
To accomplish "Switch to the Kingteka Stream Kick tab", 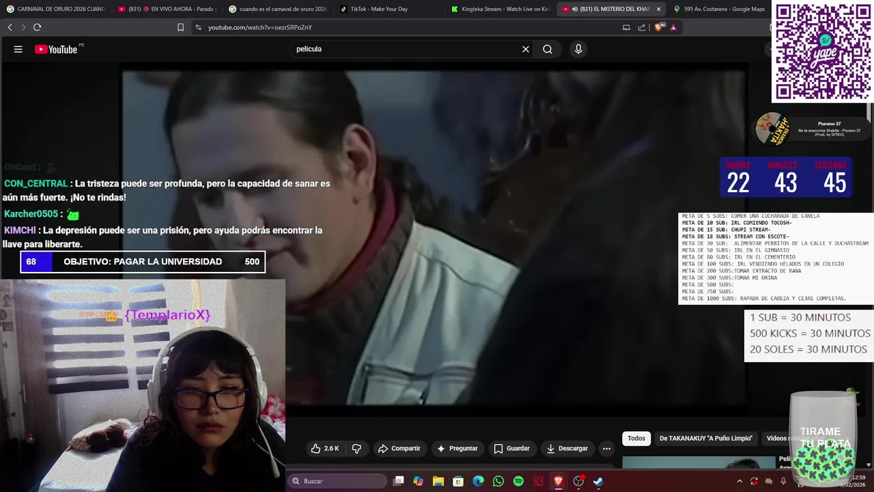I will [501, 9].
